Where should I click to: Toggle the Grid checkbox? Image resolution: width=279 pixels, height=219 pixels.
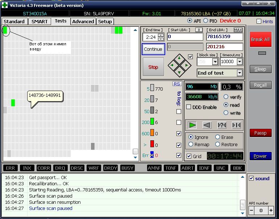pos(189,156)
